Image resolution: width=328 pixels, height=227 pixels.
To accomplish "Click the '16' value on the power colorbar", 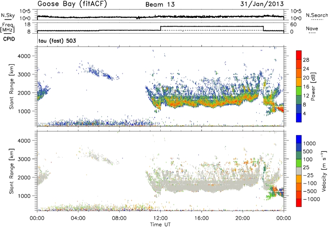I will (306, 87).
